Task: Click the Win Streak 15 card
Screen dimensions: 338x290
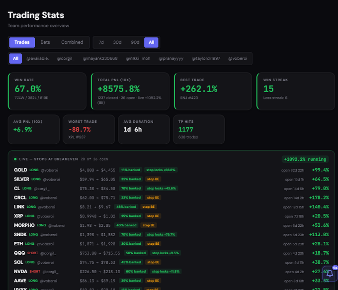Action: pos(296,91)
